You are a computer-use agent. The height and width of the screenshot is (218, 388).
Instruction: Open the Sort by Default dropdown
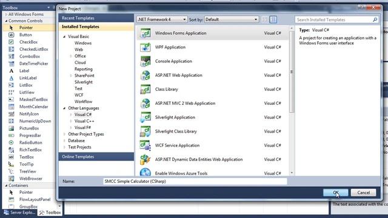[232, 19]
